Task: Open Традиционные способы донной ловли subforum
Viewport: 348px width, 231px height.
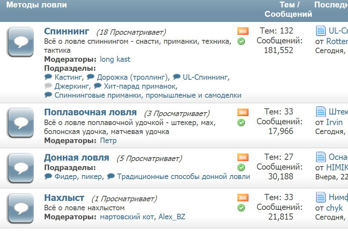Action: coord(183,176)
